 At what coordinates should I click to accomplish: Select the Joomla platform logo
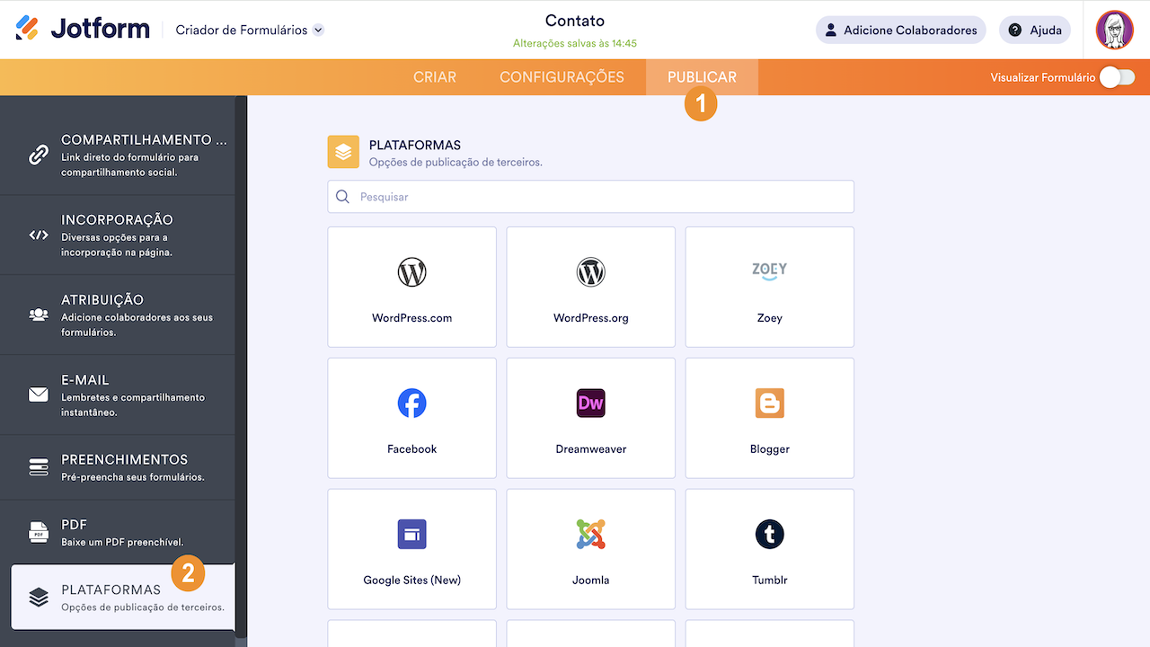tap(591, 535)
